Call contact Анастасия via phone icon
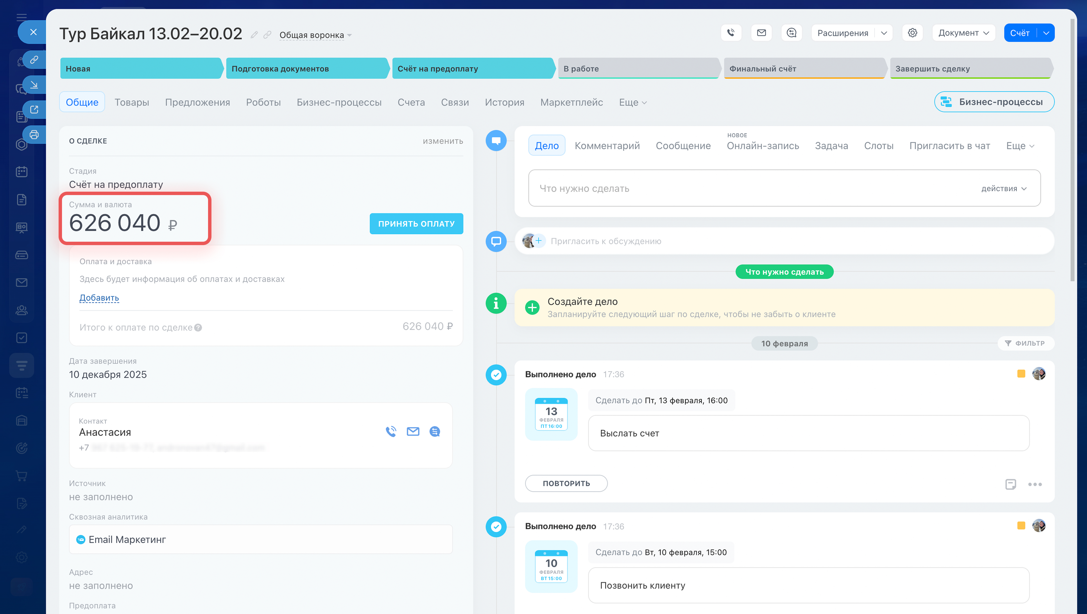Screen dimensions: 1087x614 click(x=391, y=431)
